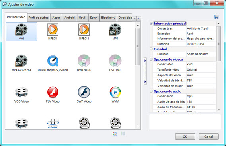
Task: Pick the SWF Video format icon
Action: point(84,92)
